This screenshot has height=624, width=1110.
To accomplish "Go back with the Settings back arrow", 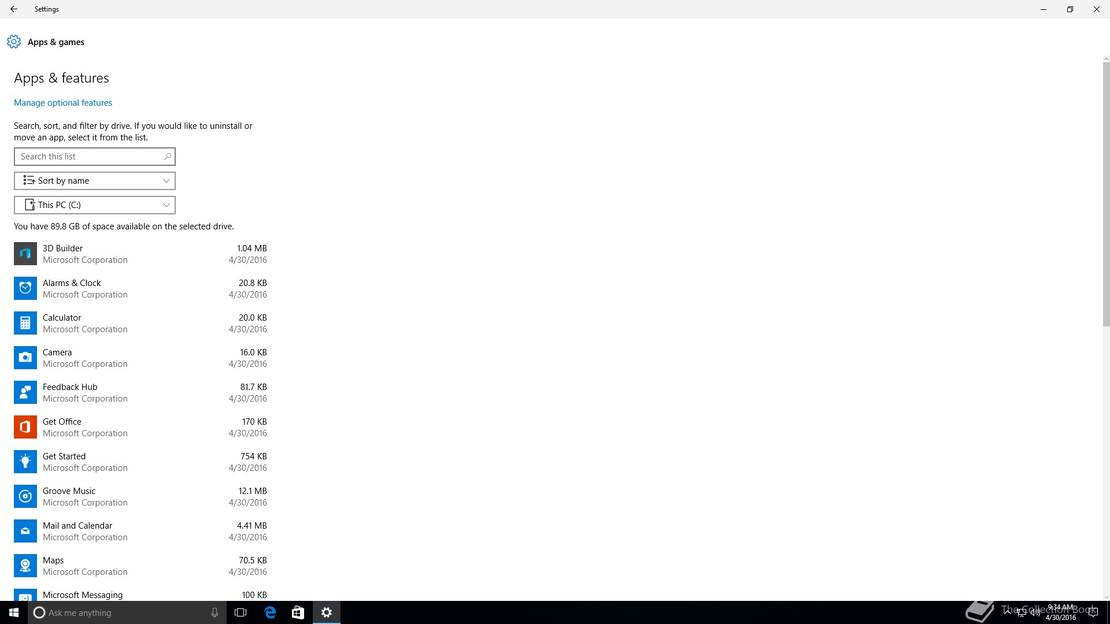I will pyautogui.click(x=14, y=9).
